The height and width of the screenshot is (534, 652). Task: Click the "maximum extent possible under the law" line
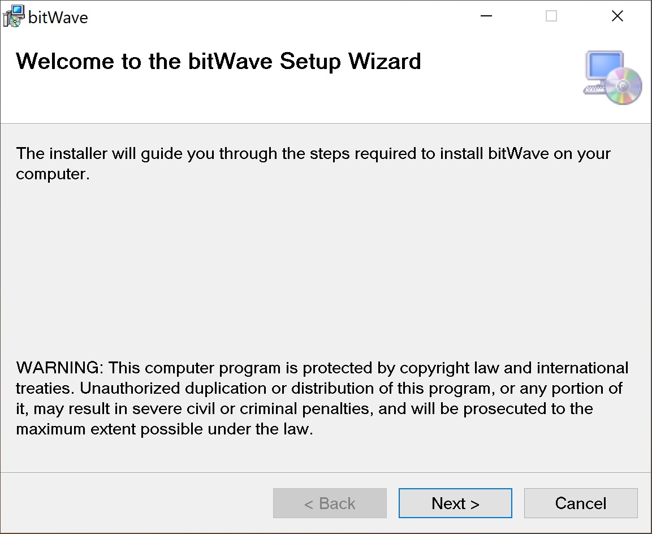(164, 429)
